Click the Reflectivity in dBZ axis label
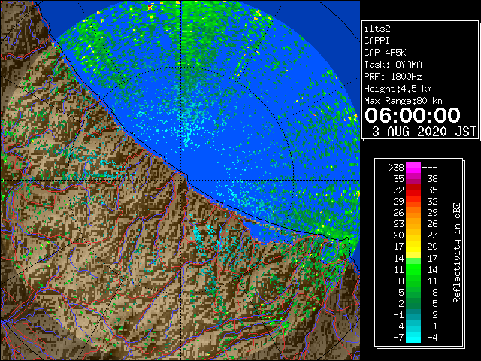This screenshot has width=481, height=361. 456,253
